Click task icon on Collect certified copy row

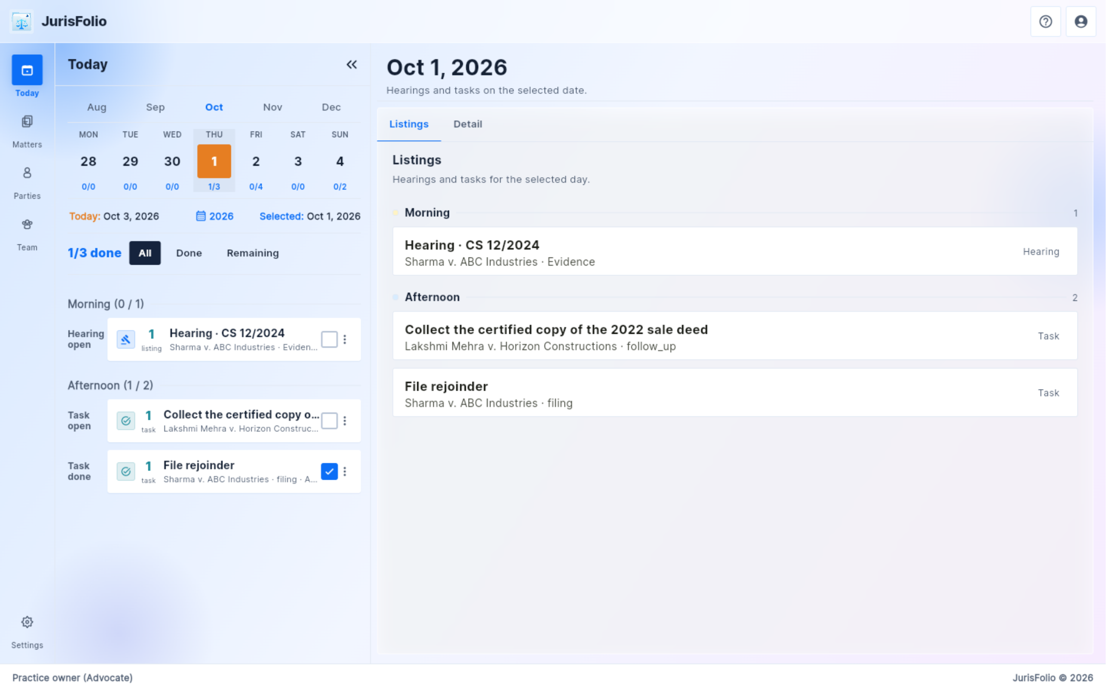[x=125, y=421]
